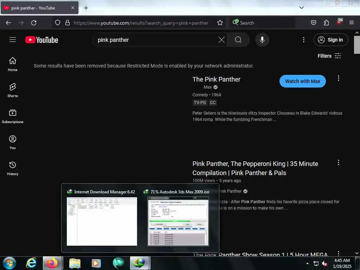
Task: Click the 'CC' captions badge
Action: pos(213,103)
